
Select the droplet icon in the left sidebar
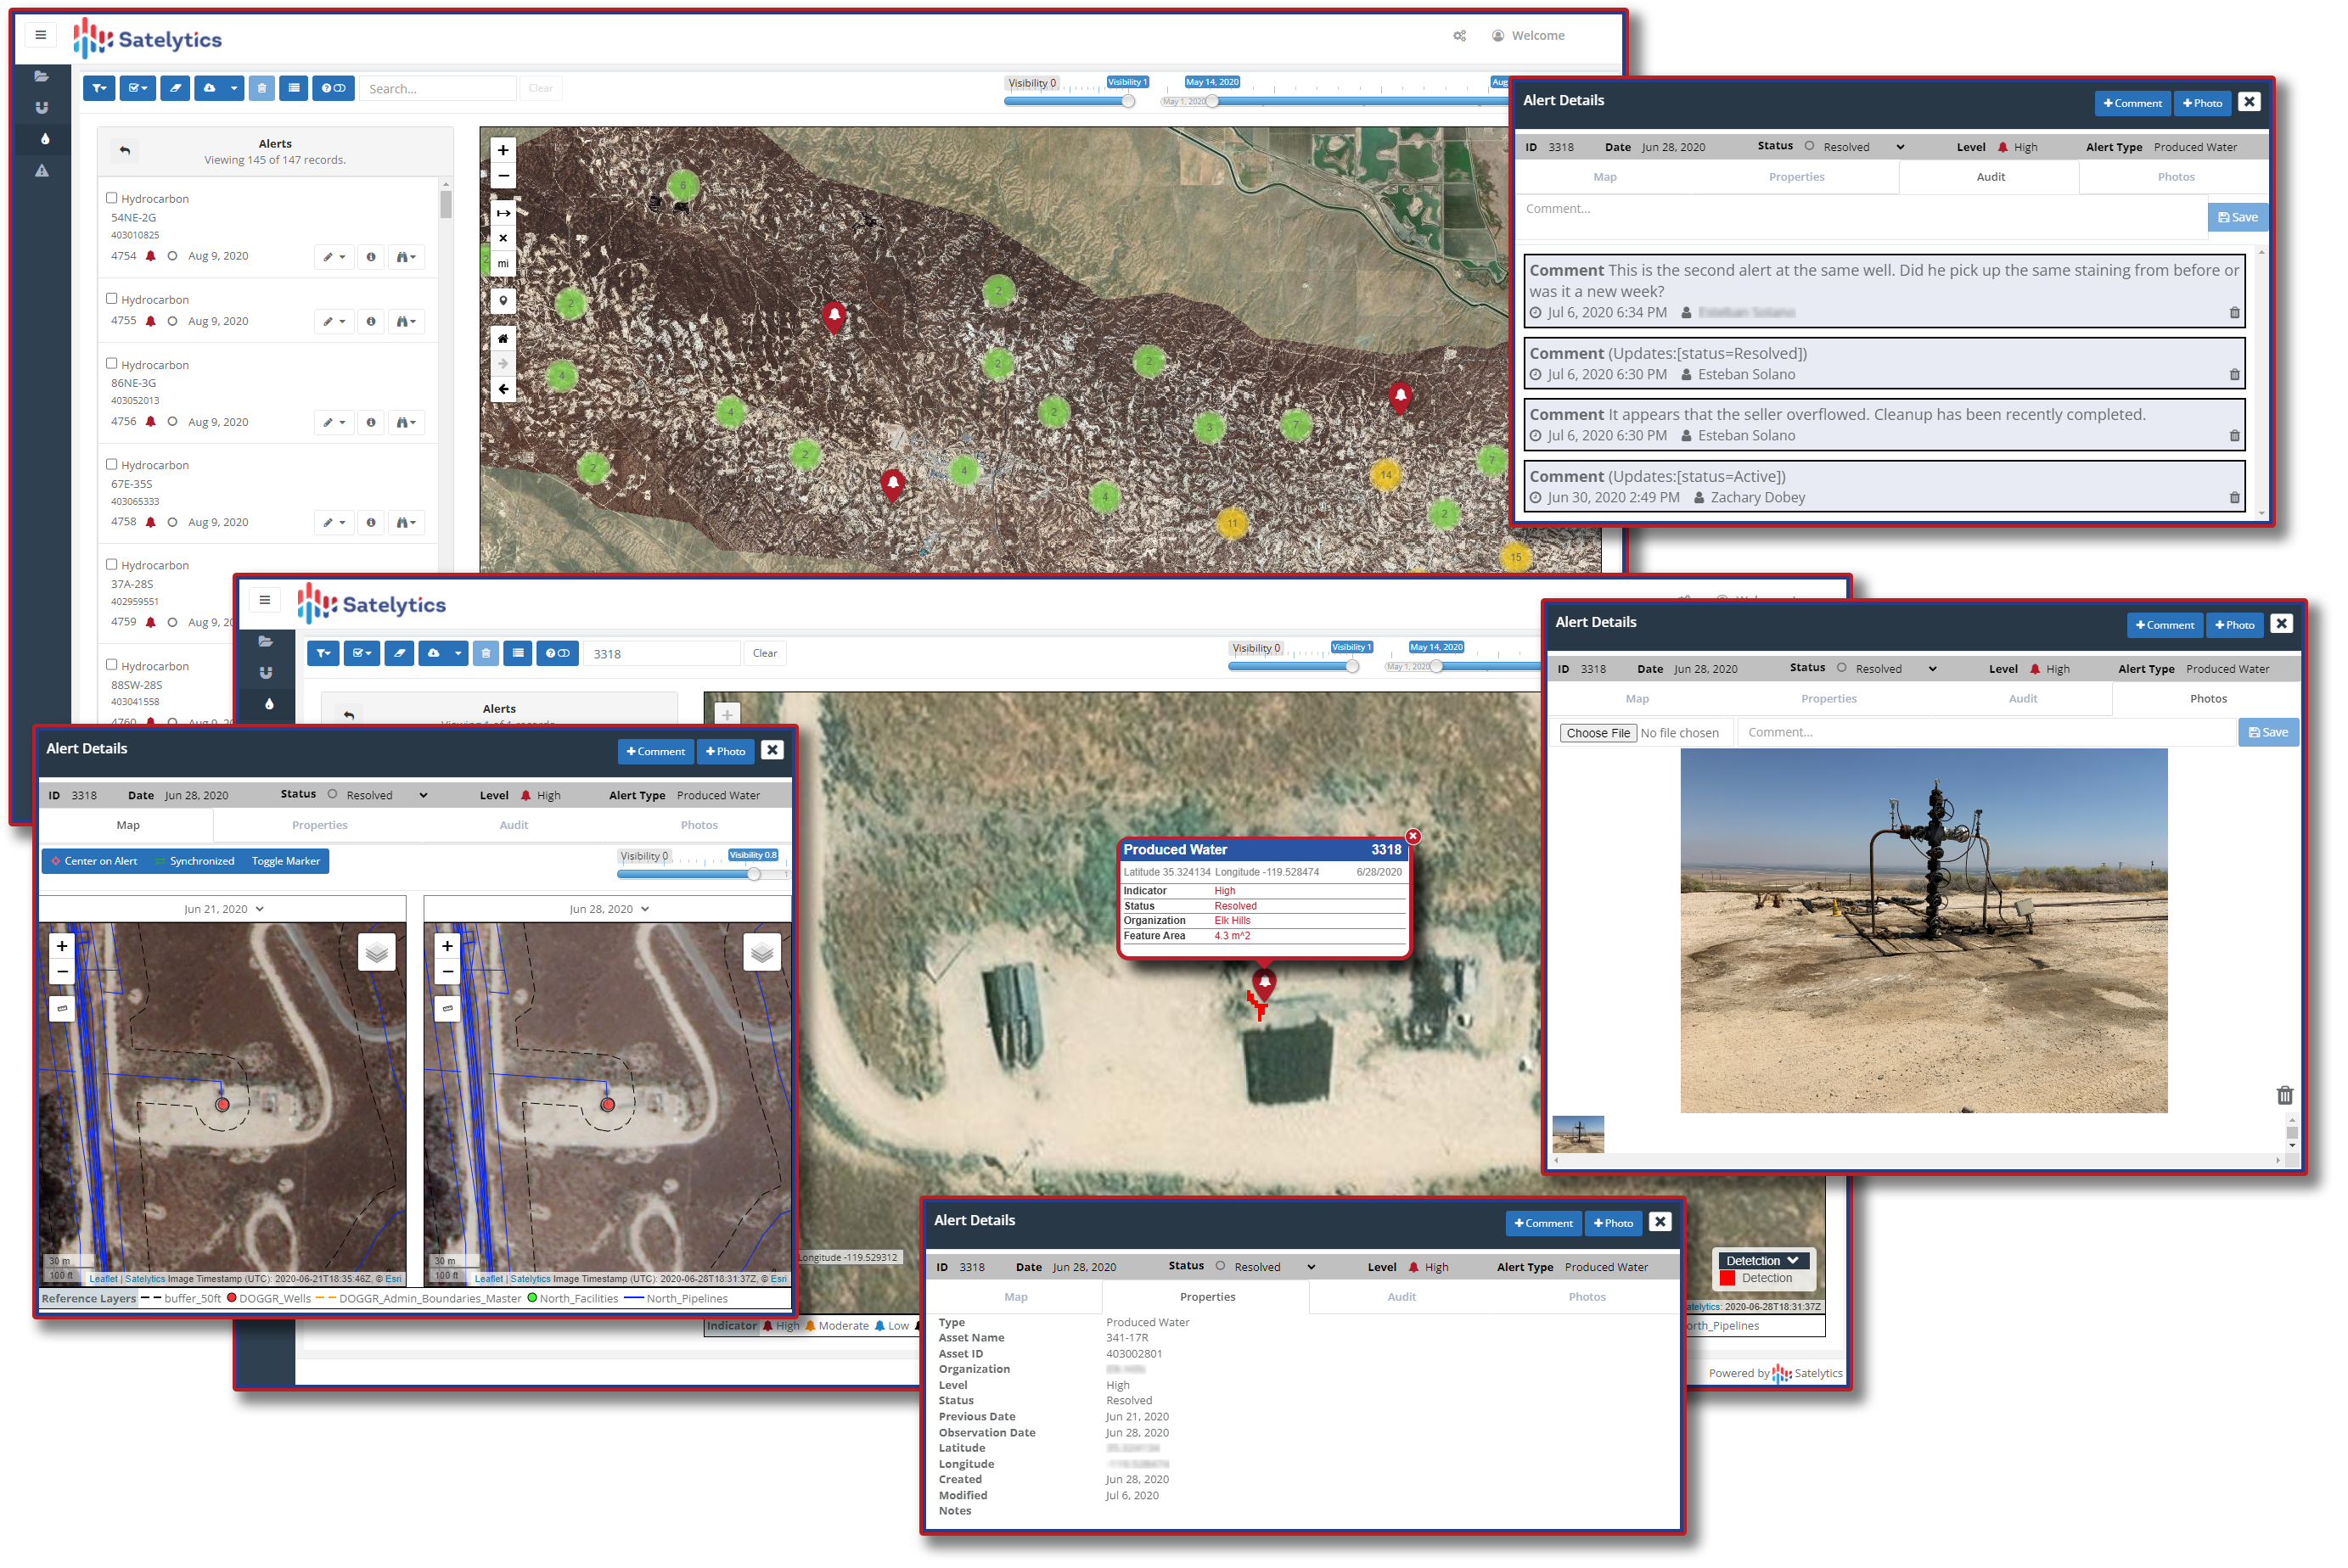[43, 139]
